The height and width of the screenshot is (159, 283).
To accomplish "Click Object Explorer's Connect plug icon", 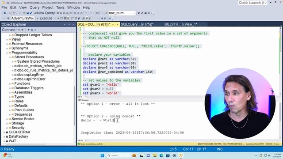I will [x=19, y=30].
